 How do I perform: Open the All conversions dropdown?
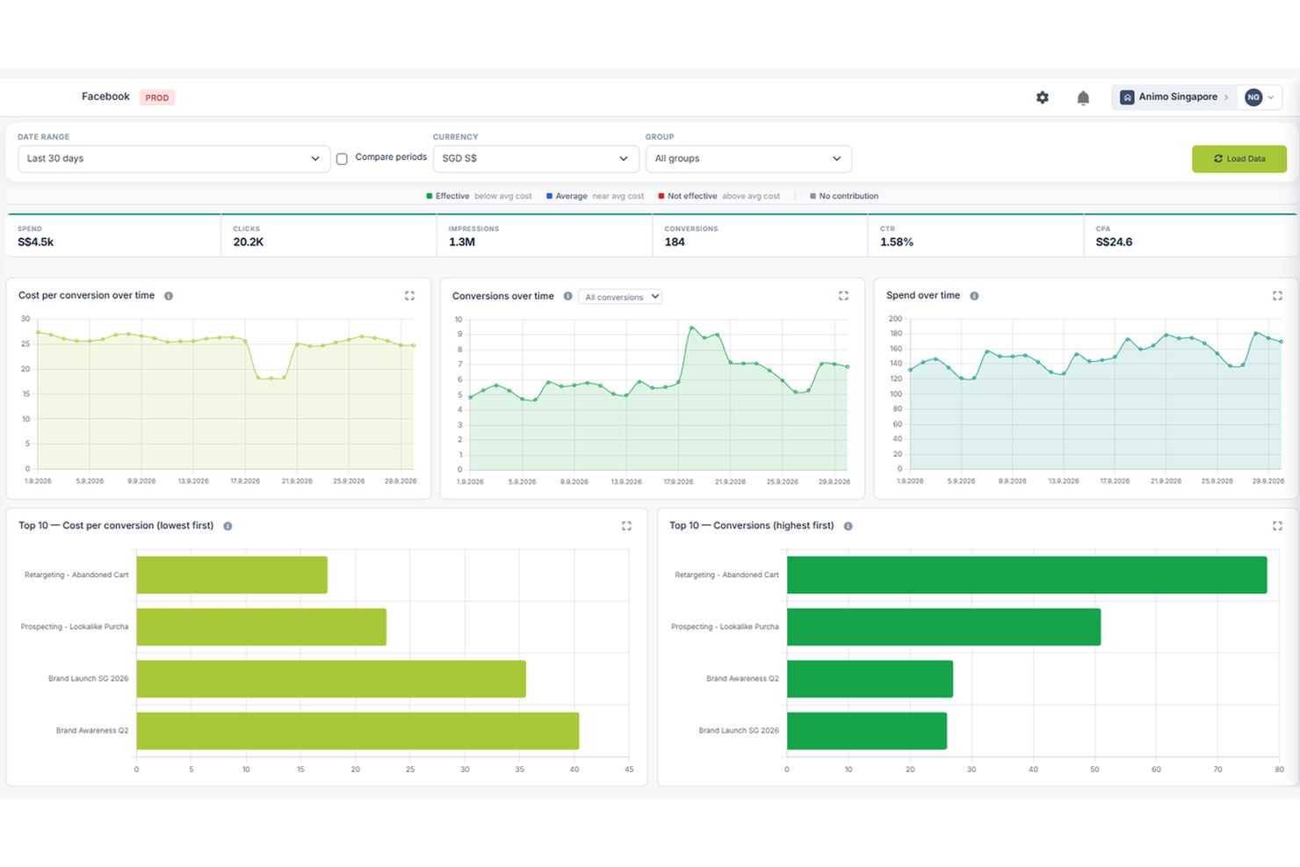click(x=620, y=297)
